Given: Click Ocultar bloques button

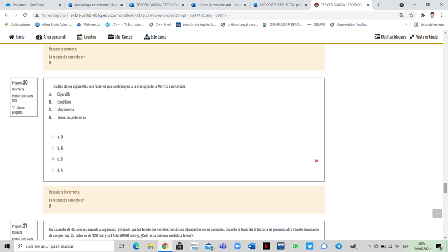Looking at the screenshot, I should (x=390, y=37).
